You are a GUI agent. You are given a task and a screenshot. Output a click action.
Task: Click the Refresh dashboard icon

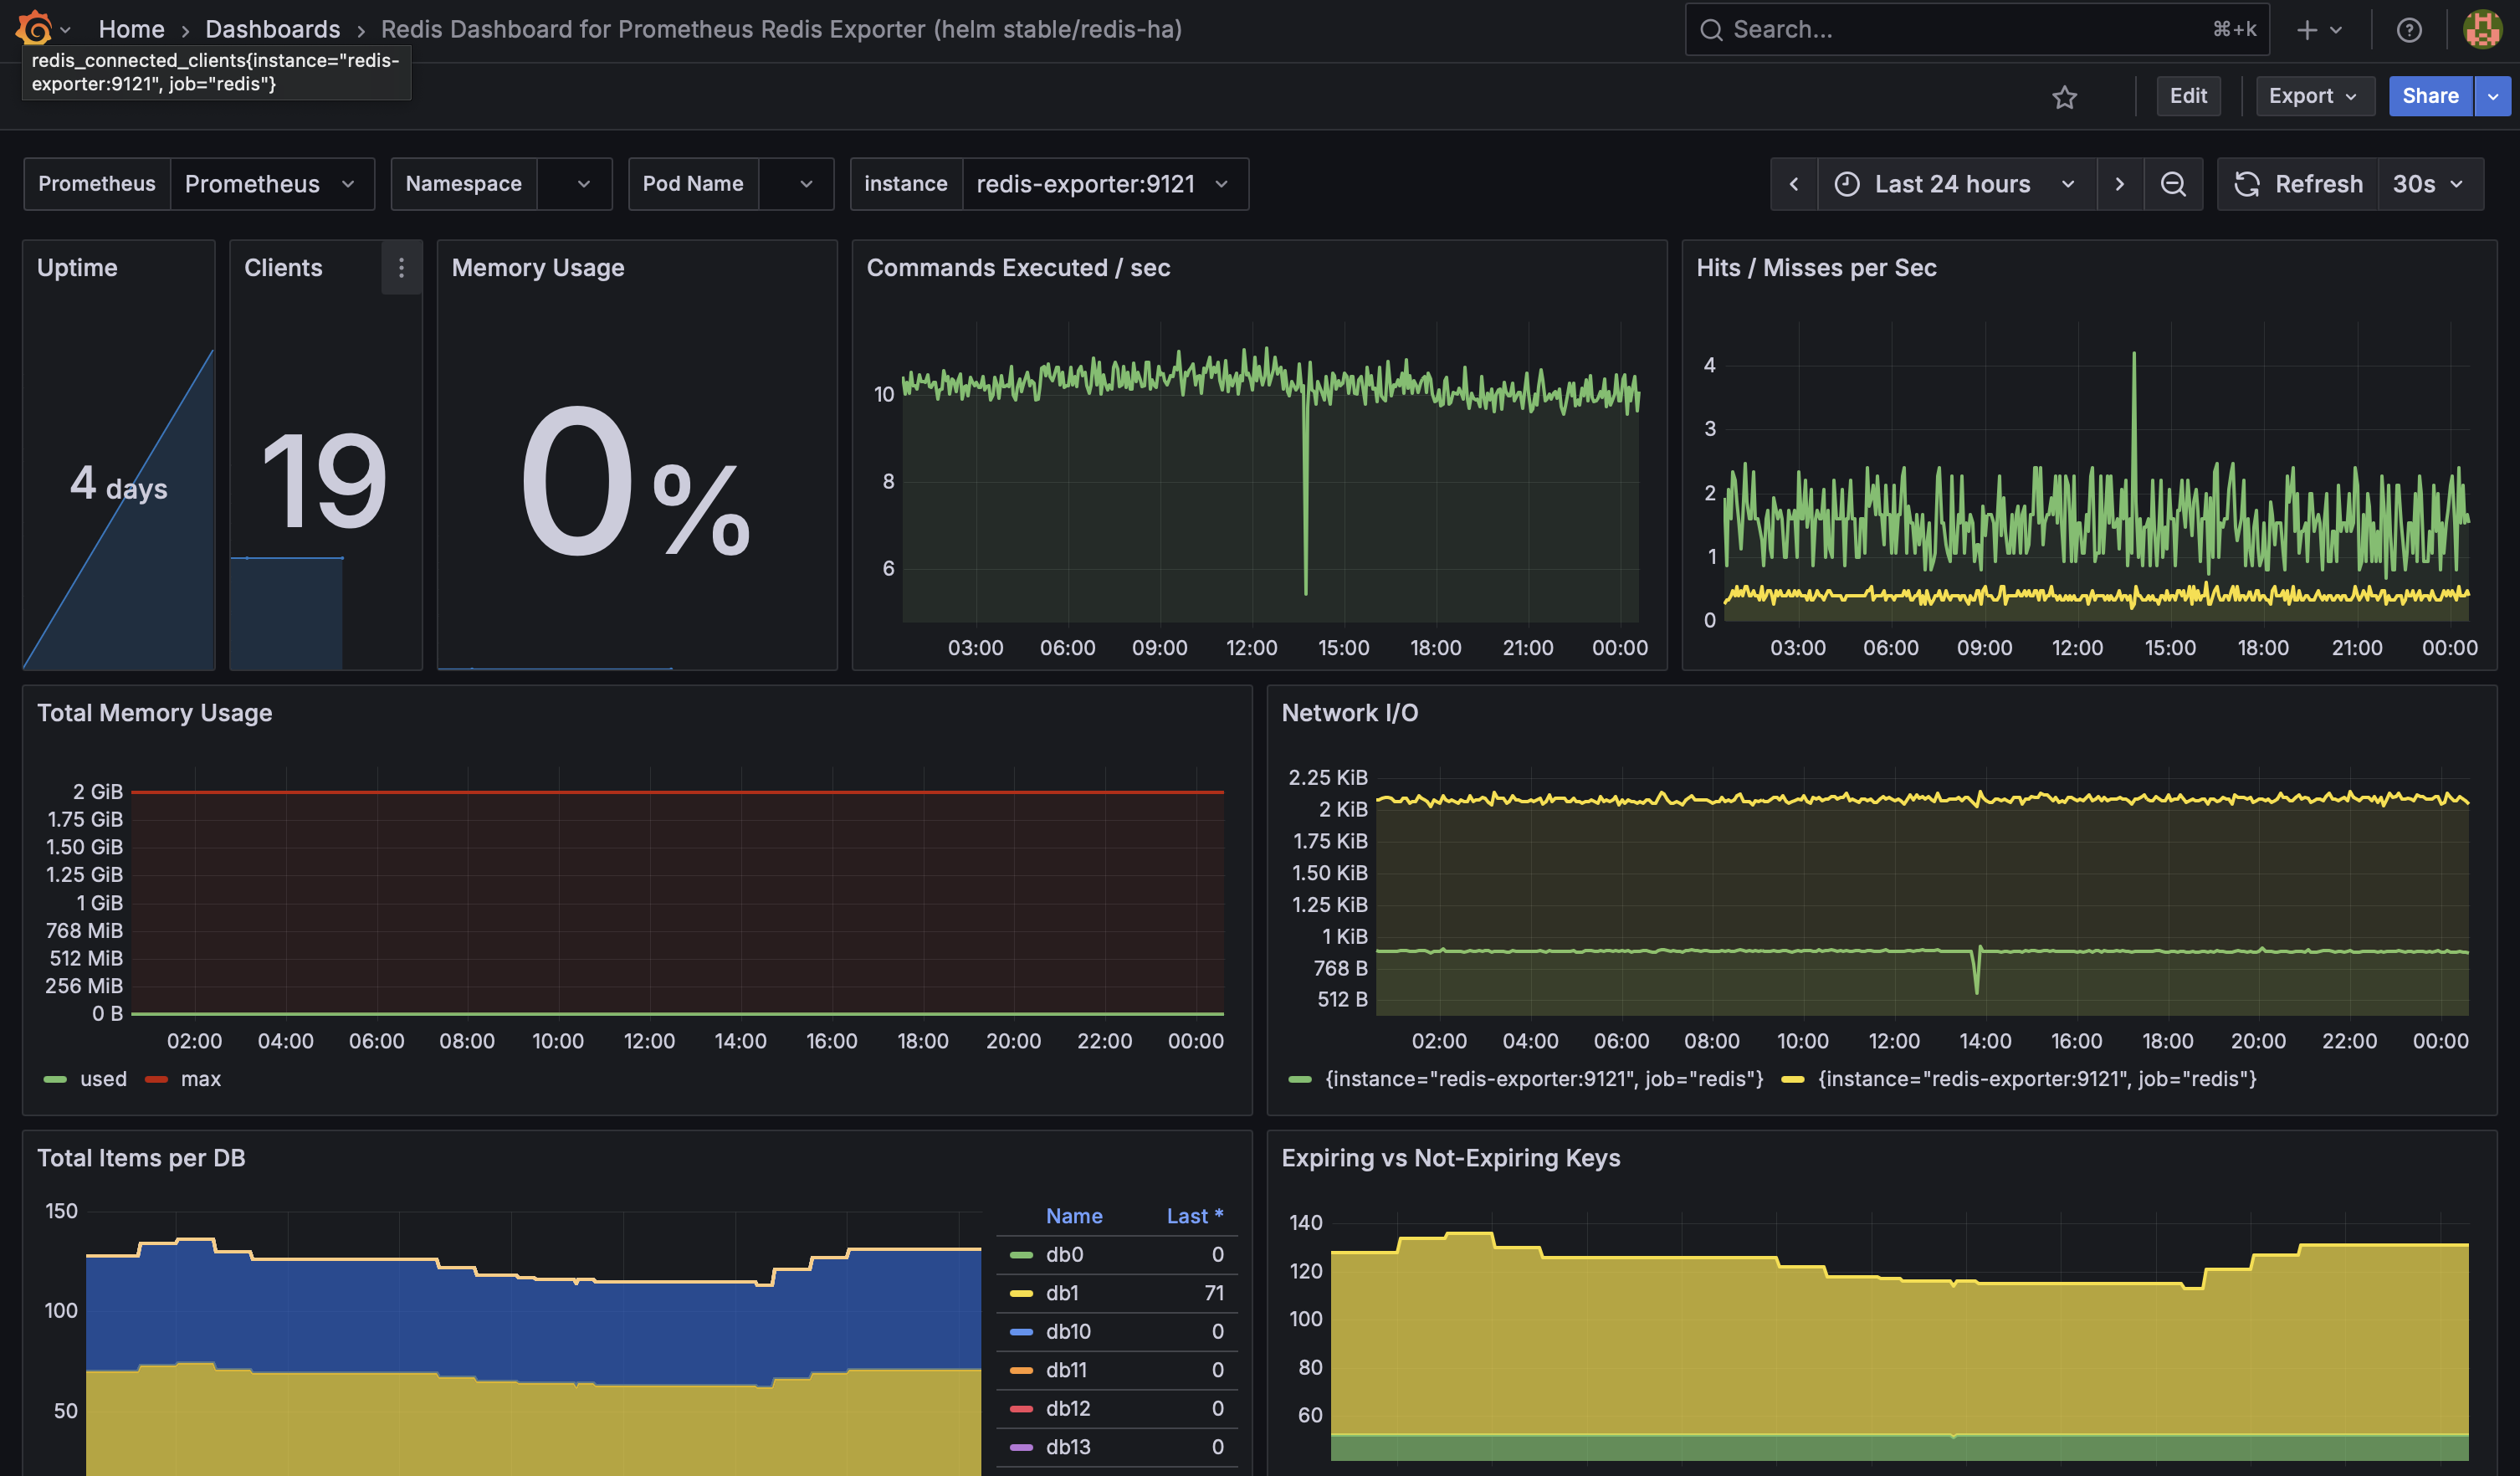tap(2247, 183)
